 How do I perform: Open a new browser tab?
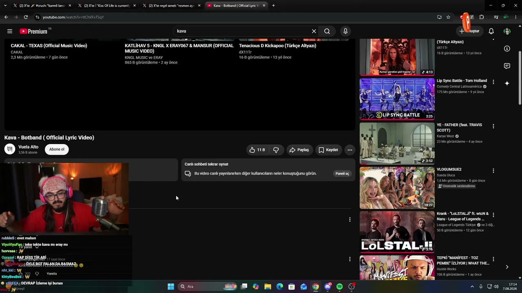pyautogui.click(x=273, y=6)
